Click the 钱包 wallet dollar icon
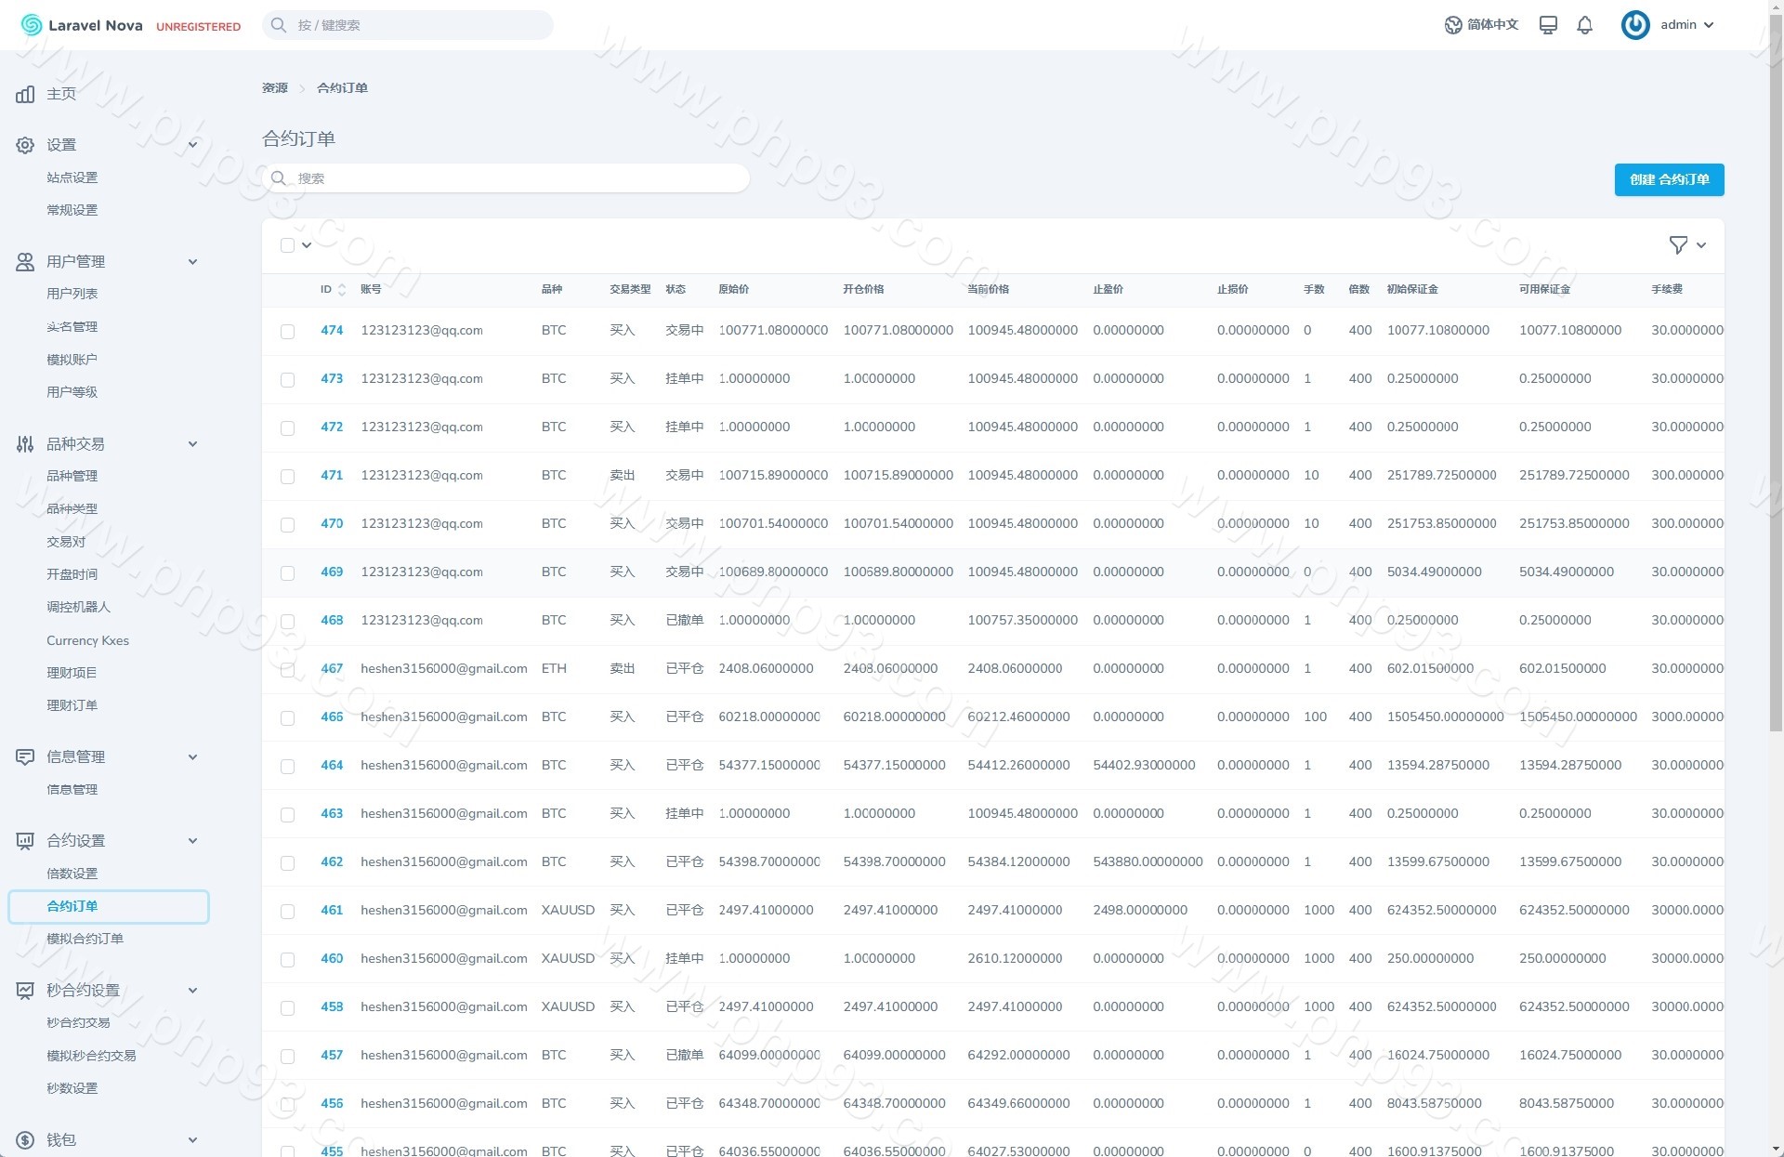 (25, 1140)
